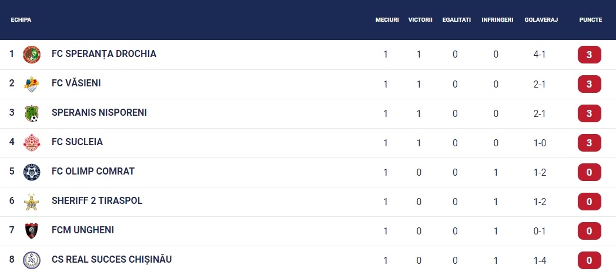Click the Echipa column header
This screenshot has width=616, height=275.
click(21, 19)
